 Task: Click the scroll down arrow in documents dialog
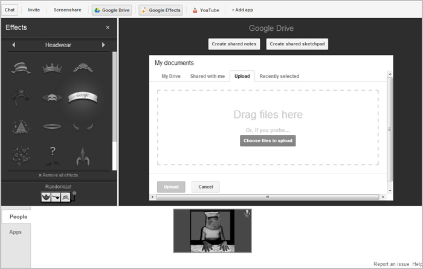click(x=390, y=190)
